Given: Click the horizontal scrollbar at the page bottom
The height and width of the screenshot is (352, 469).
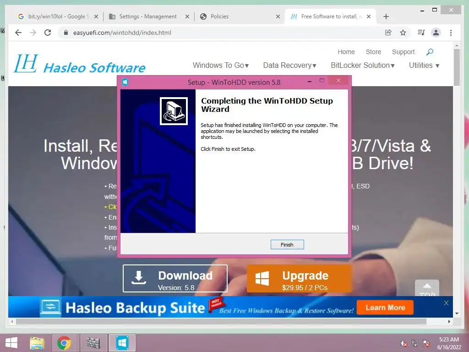Looking at the screenshot, I should (x=221, y=321).
